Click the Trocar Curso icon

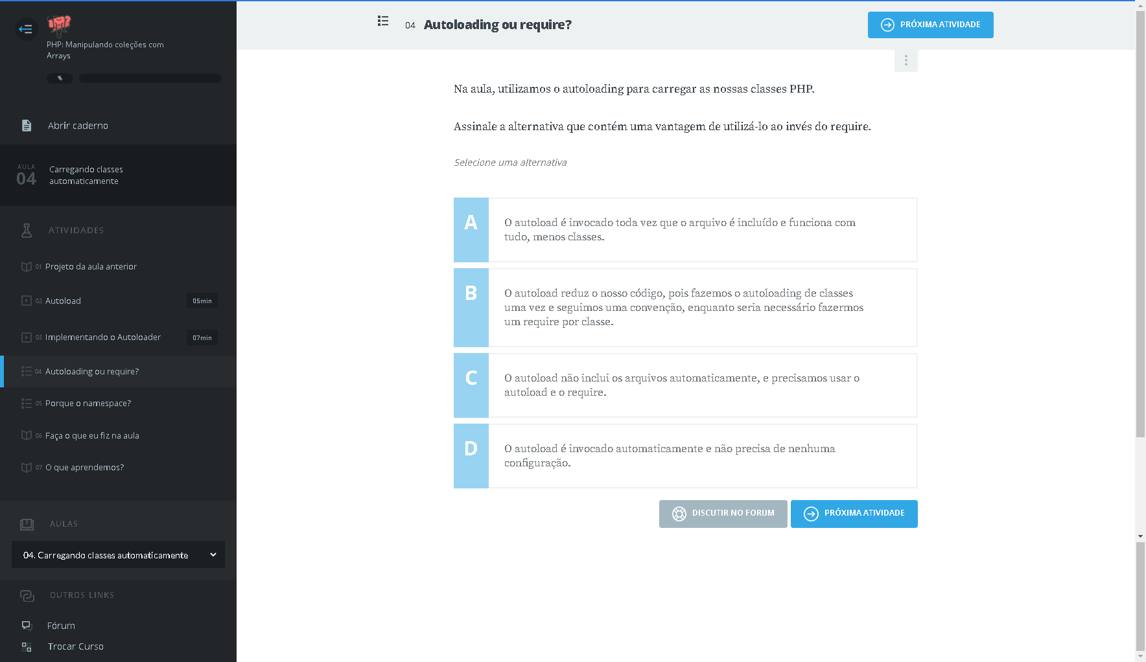[x=27, y=646]
